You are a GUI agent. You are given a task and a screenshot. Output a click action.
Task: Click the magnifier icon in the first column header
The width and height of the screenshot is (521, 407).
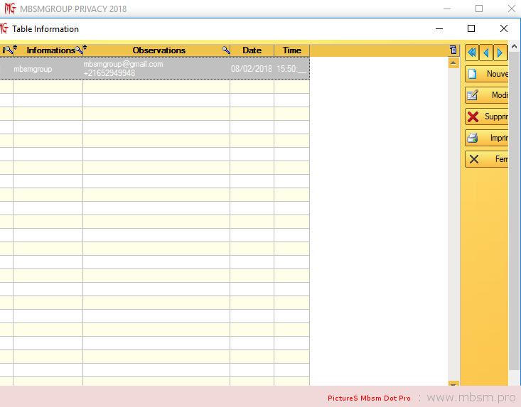pyautogui.click(x=6, y=50)
